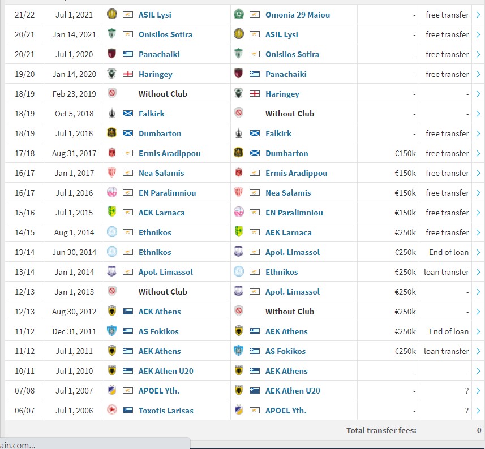
Task: Expand details arrow for Dec 31, 2011 row
Action: click(478, 331)
